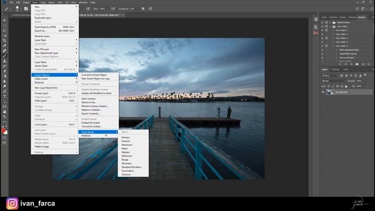Click begin recording icon in Actions

346,64
